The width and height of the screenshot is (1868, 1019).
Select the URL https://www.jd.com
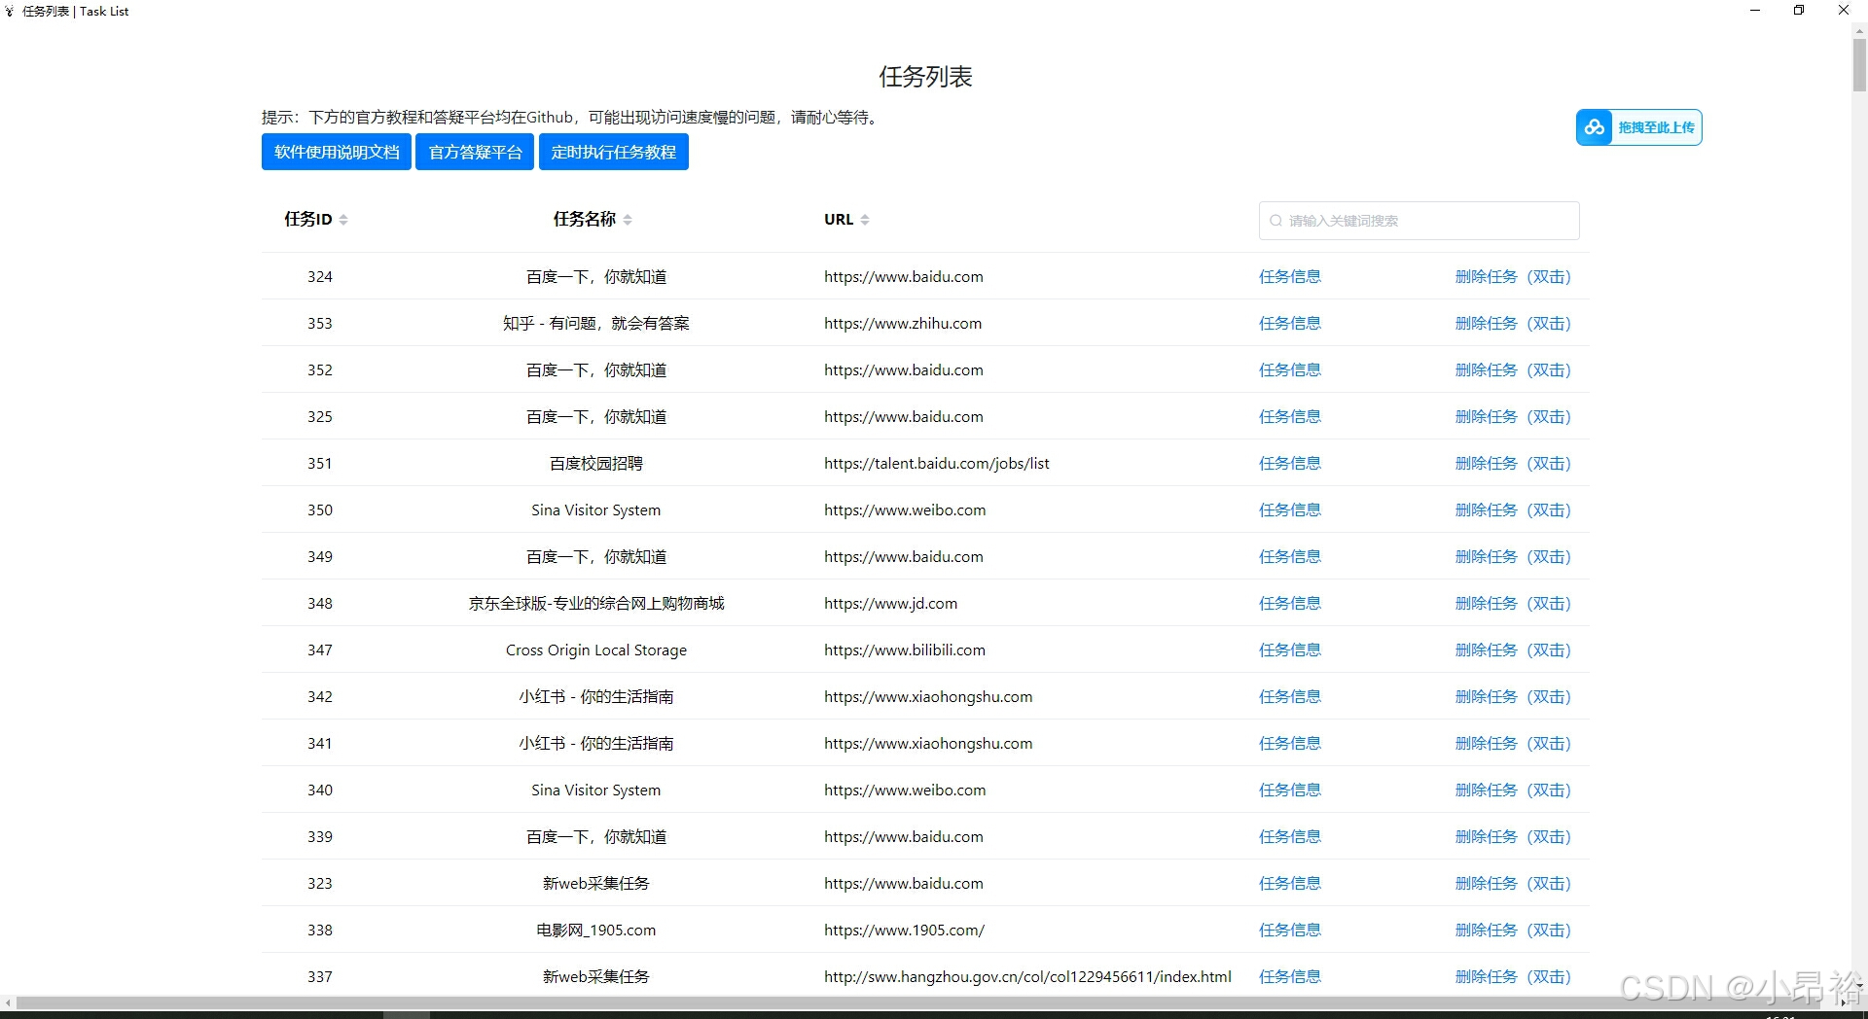point(890,604)
